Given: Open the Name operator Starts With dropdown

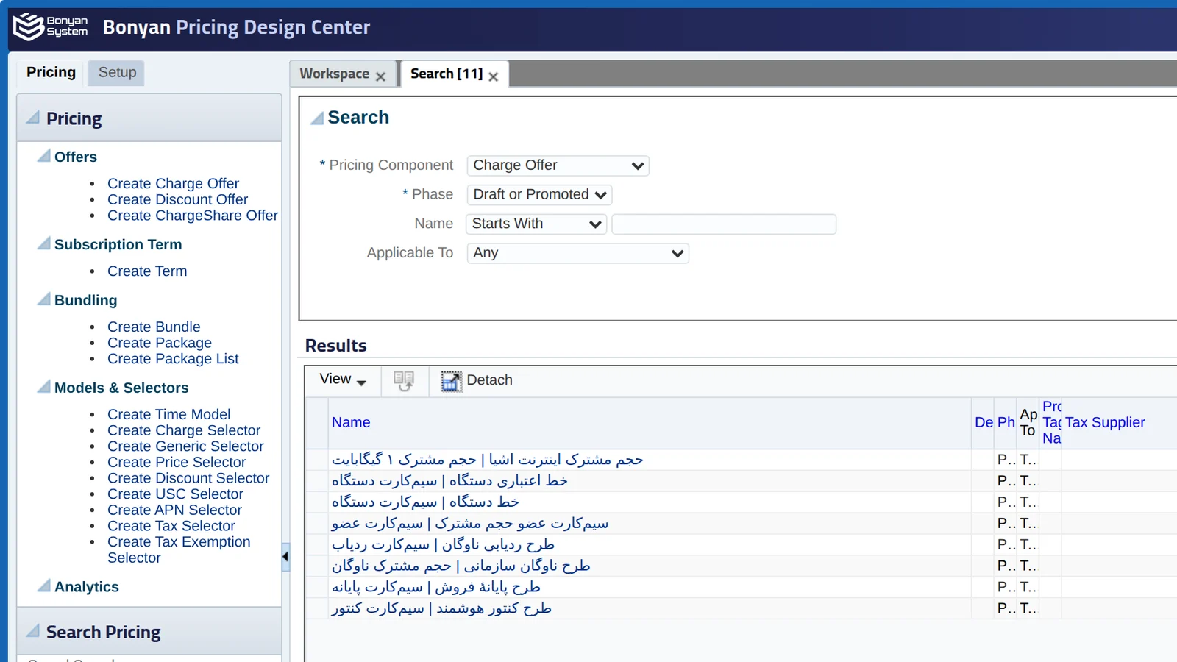Looking at the screenshot, I should 536,224.
